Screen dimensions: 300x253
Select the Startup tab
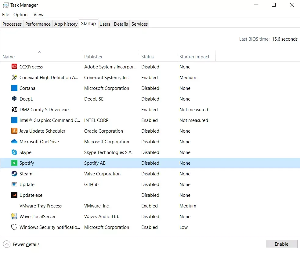point(89,24)
